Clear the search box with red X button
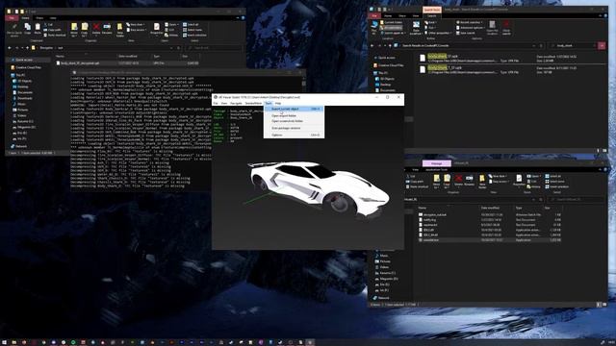616x346 pixels. 602,45
